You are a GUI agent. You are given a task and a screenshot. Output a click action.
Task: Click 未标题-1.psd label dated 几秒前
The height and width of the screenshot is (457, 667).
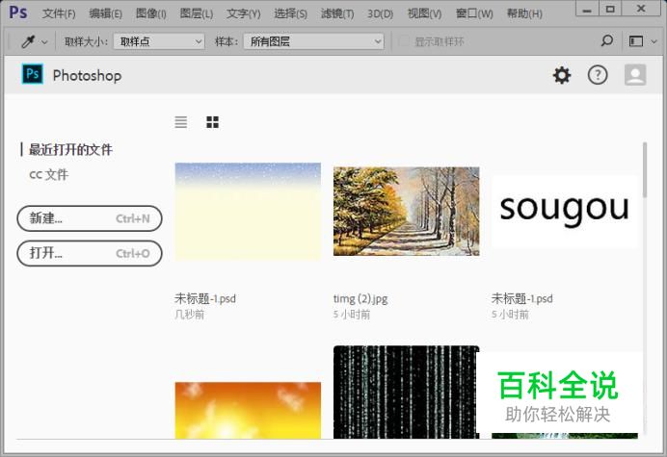[x=205, y=299]
